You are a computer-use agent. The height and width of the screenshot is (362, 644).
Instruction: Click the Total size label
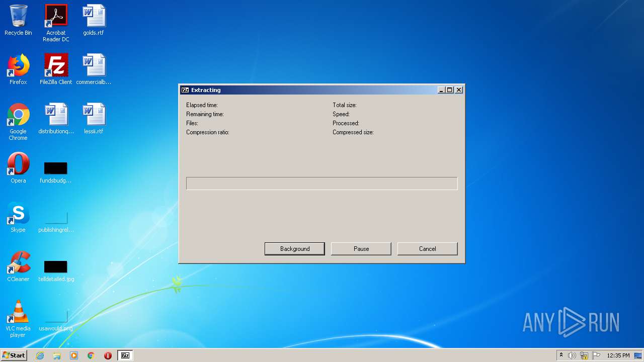point(345,105)
